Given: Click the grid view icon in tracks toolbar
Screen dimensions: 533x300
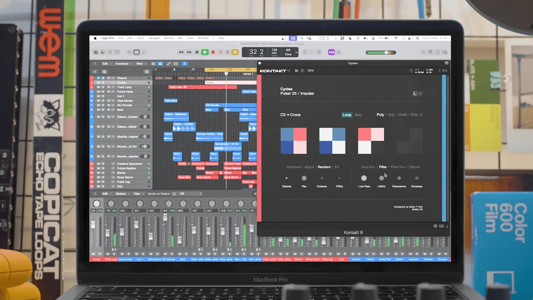Looking at the screenshot, I should [x=153, y=64].
